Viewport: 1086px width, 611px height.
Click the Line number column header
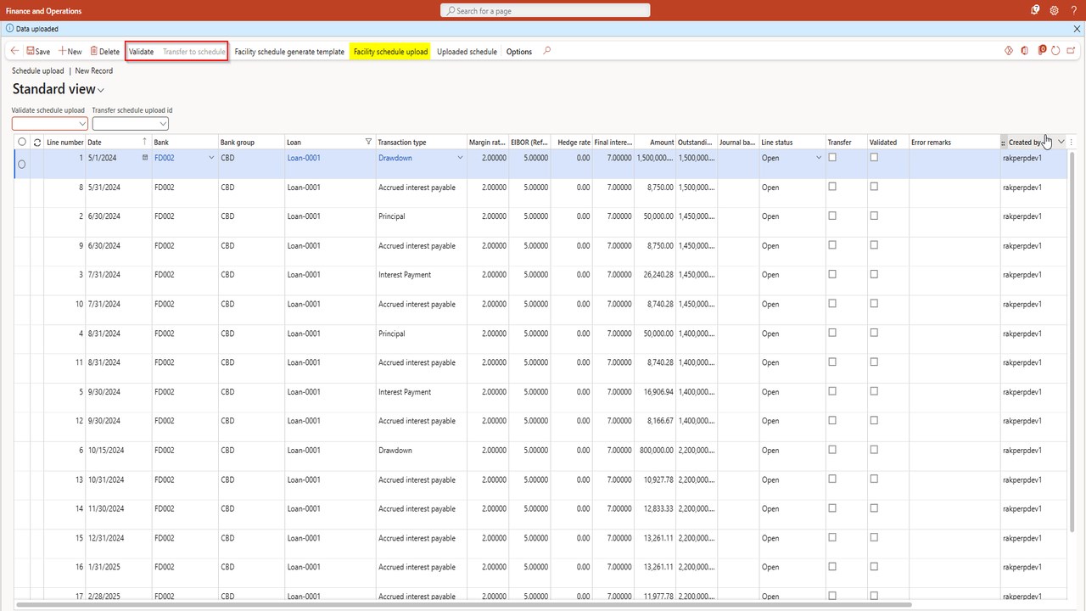coord(65,143)
